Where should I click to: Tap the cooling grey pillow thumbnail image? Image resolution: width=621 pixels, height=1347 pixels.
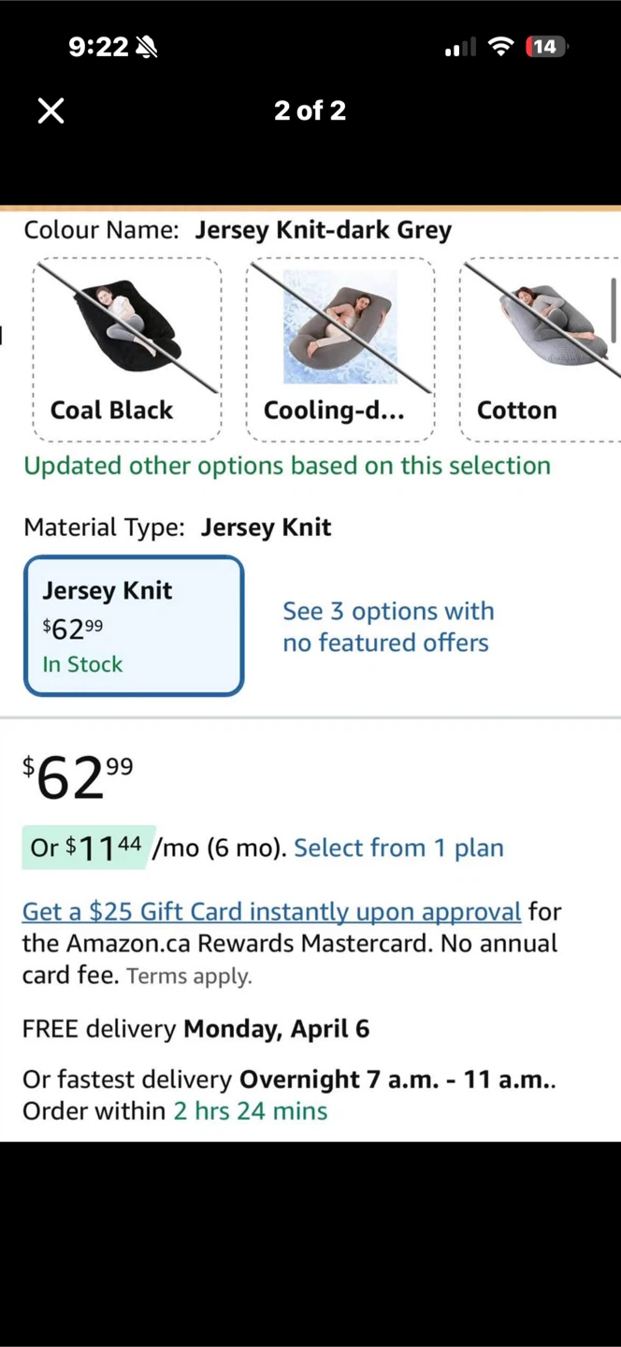point(340,327)
